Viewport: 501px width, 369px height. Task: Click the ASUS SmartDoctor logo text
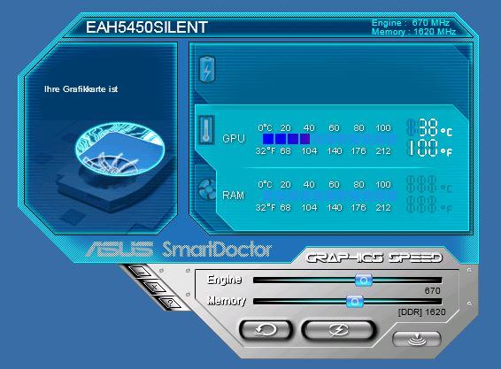179,250
